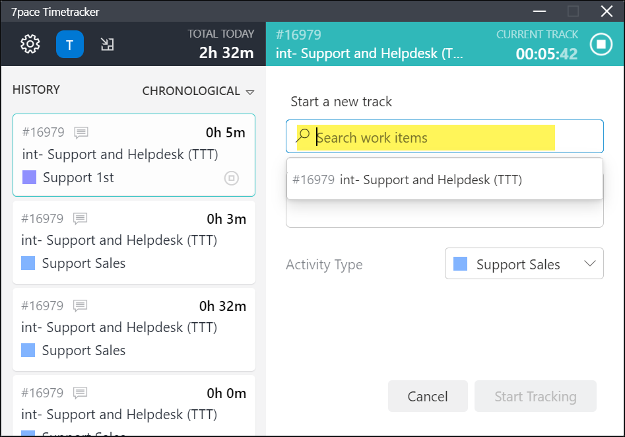Viewport: 625px width, 437px height.
Task: Click the #16979 ID on the 0h 0m entry
Action: 42,393
